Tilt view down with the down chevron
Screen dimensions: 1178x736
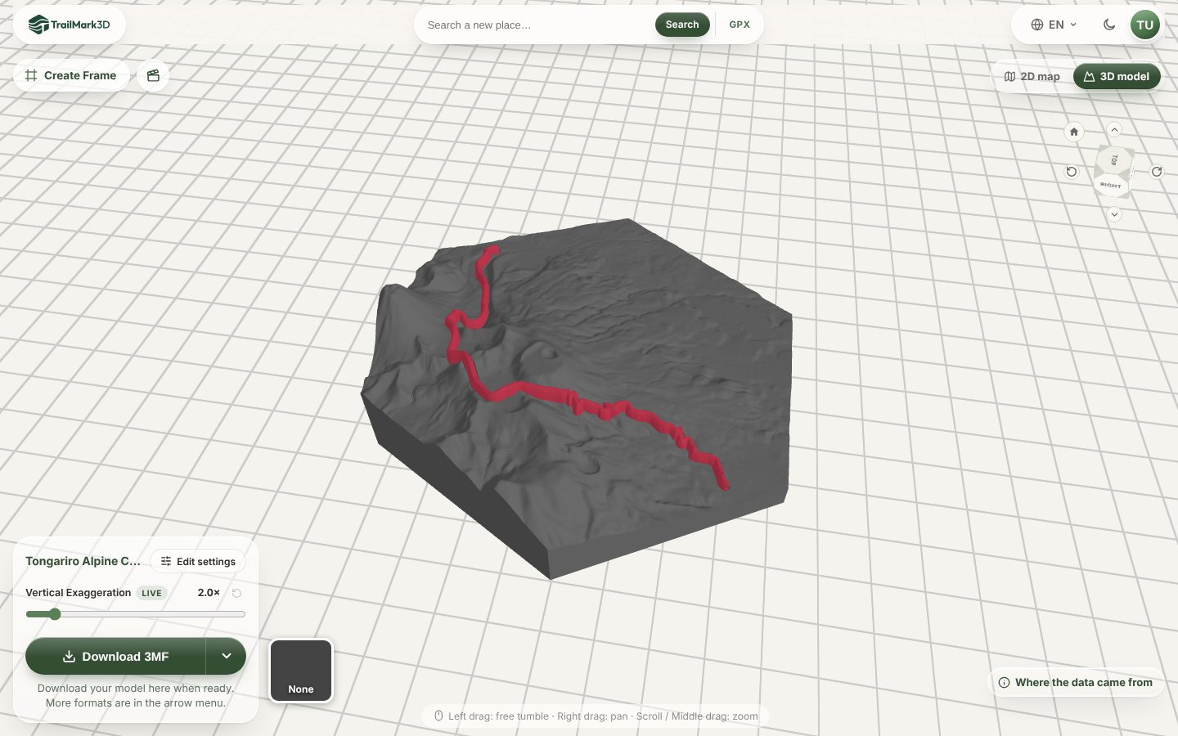point(1114,214)
